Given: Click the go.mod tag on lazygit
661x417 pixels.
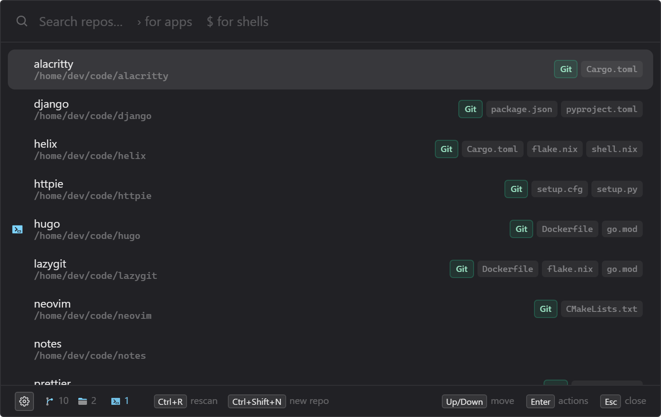Looking at the screenshot, I should point(622,269).
